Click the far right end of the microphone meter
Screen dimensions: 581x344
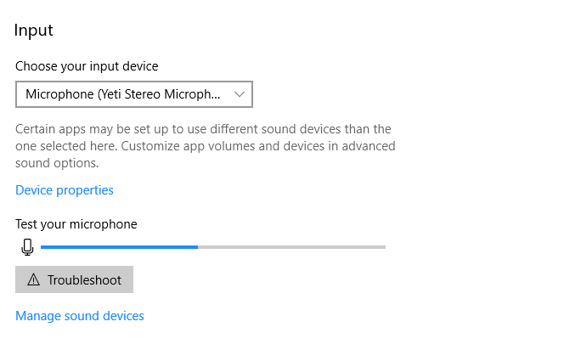[383, 247]
